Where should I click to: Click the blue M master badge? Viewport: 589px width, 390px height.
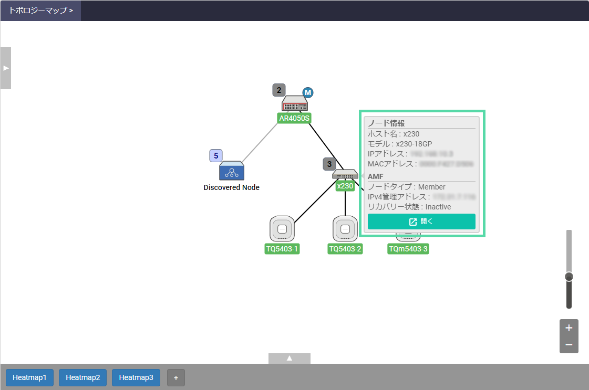tap(308, 93)
